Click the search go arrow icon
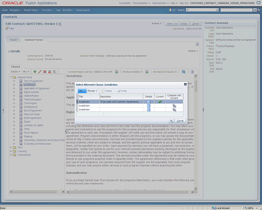The image size is (262, 210). tap(255, 10)
